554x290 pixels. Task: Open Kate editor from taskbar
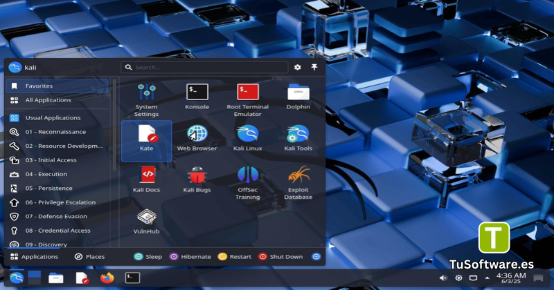pos(82,278)
